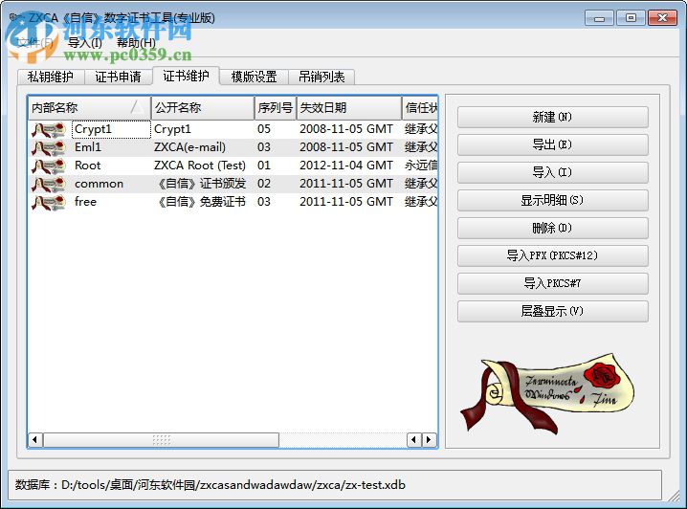Click the 导入(I) button in right panel
Image resolution: width=687 pixels, height=509 pixels.
pos(552,172)
